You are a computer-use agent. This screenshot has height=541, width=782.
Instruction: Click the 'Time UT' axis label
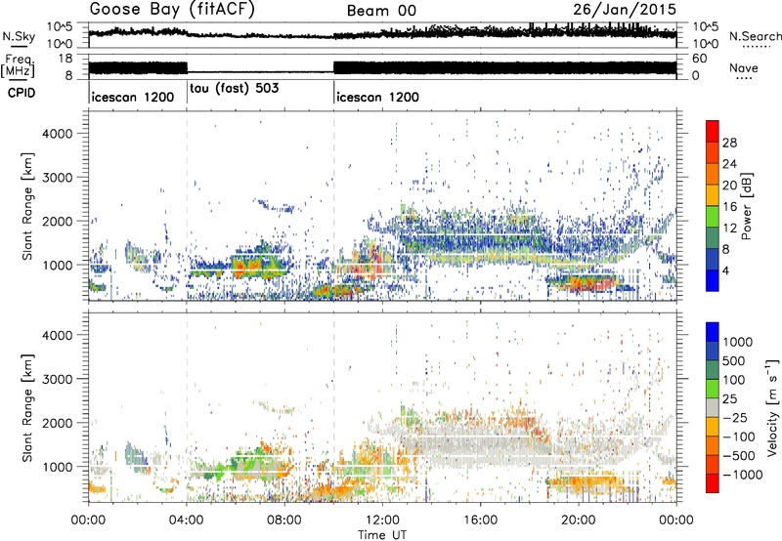click(x=382, y=535)
